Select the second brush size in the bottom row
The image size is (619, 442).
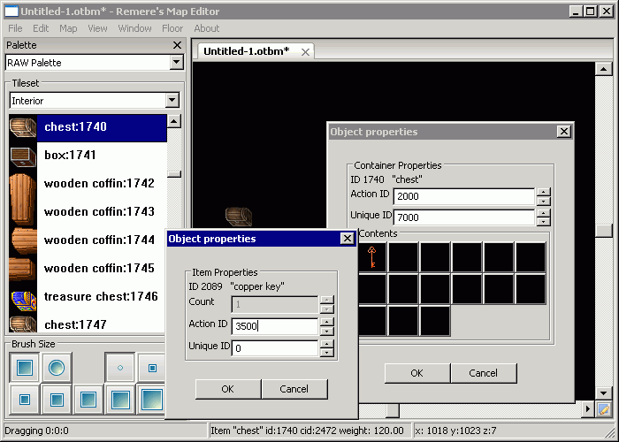57,400
